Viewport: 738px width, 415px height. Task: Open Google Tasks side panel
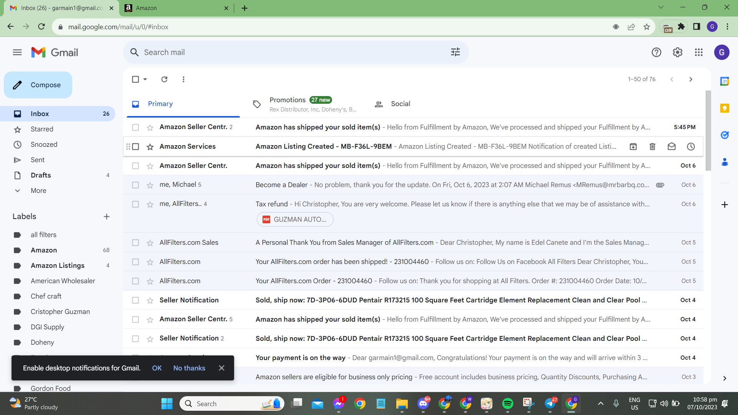(725, 135)
